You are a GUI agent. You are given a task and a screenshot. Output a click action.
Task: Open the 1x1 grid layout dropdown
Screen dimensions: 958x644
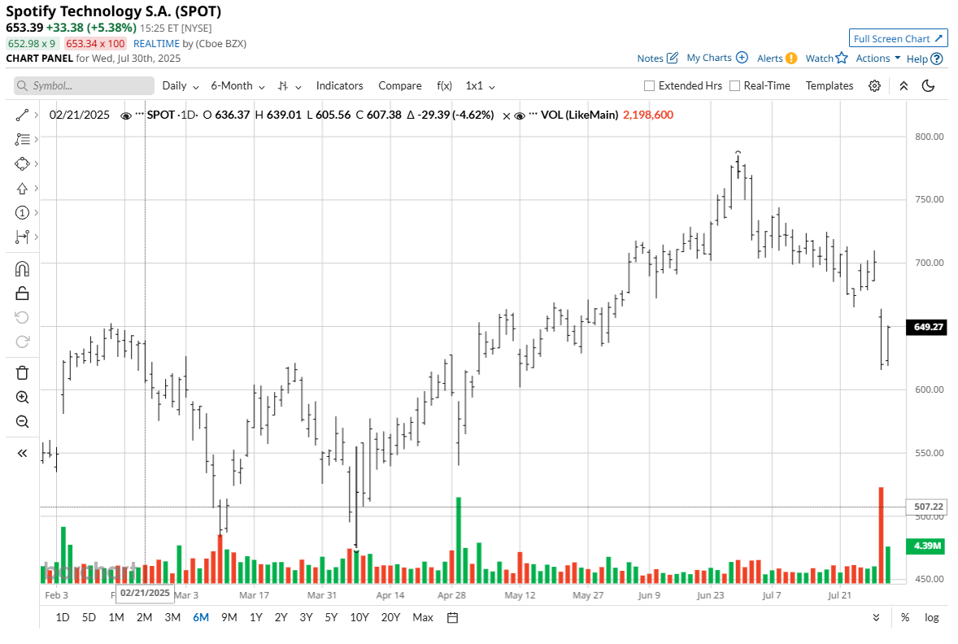[x=481, y=86]
